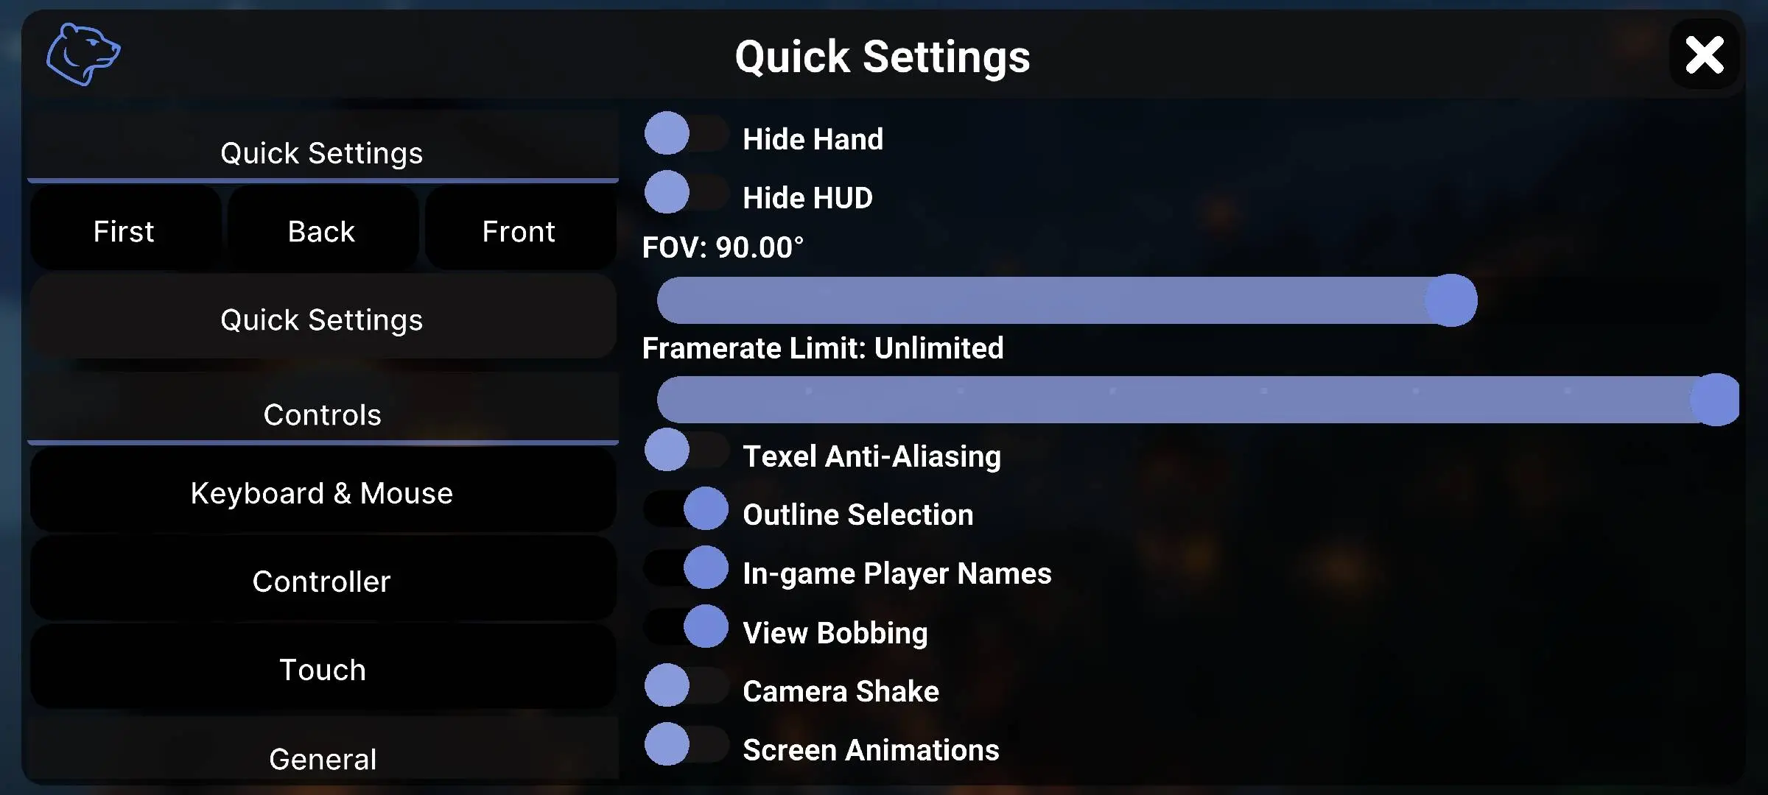Open Touch control settings
1768x795 pixels.
322,670
